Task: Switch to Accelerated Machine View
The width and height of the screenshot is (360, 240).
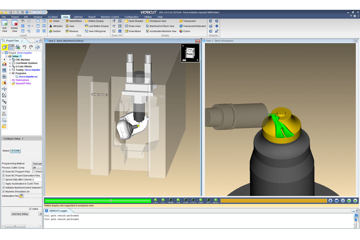Action: coord(161,31)
